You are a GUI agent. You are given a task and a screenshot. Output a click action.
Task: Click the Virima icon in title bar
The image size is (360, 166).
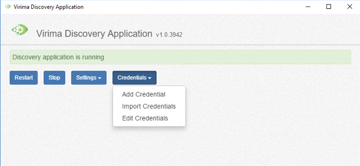click(8, 7)
